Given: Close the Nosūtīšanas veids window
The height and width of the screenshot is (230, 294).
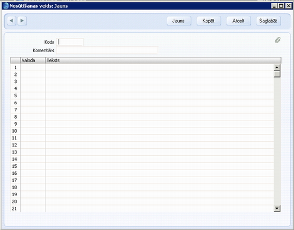Looking at the screenshot, I should click(x=289, y=6).
